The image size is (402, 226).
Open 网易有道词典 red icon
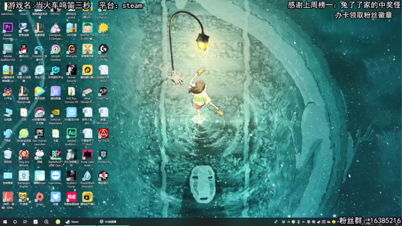71,197
